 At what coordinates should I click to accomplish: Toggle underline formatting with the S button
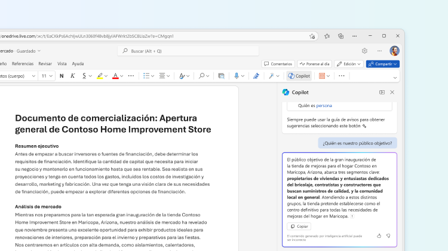[x=84, y=76]
